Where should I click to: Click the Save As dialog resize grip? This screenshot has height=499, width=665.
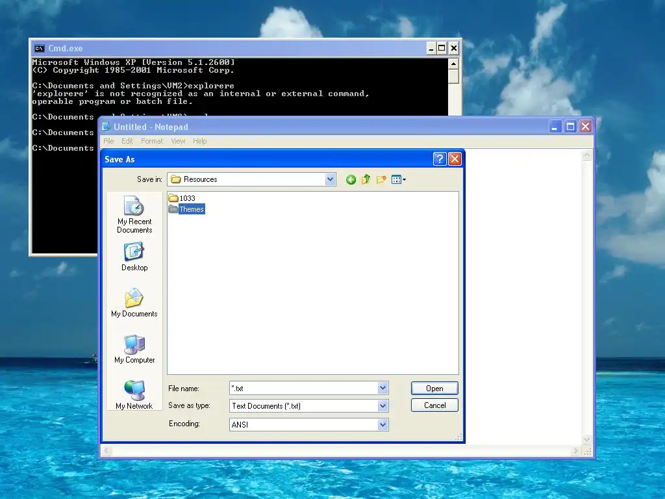[458, 437]
